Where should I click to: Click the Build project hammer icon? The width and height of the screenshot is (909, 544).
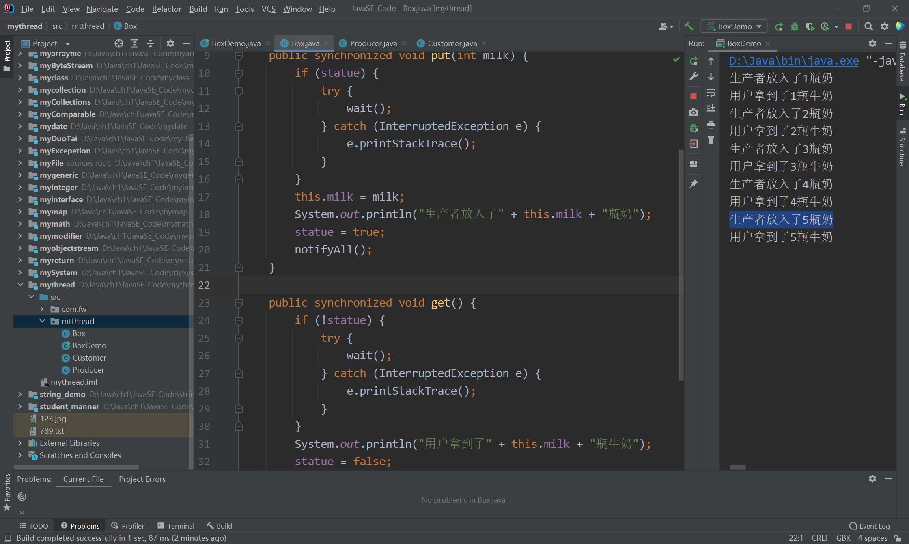pos(689,26)
